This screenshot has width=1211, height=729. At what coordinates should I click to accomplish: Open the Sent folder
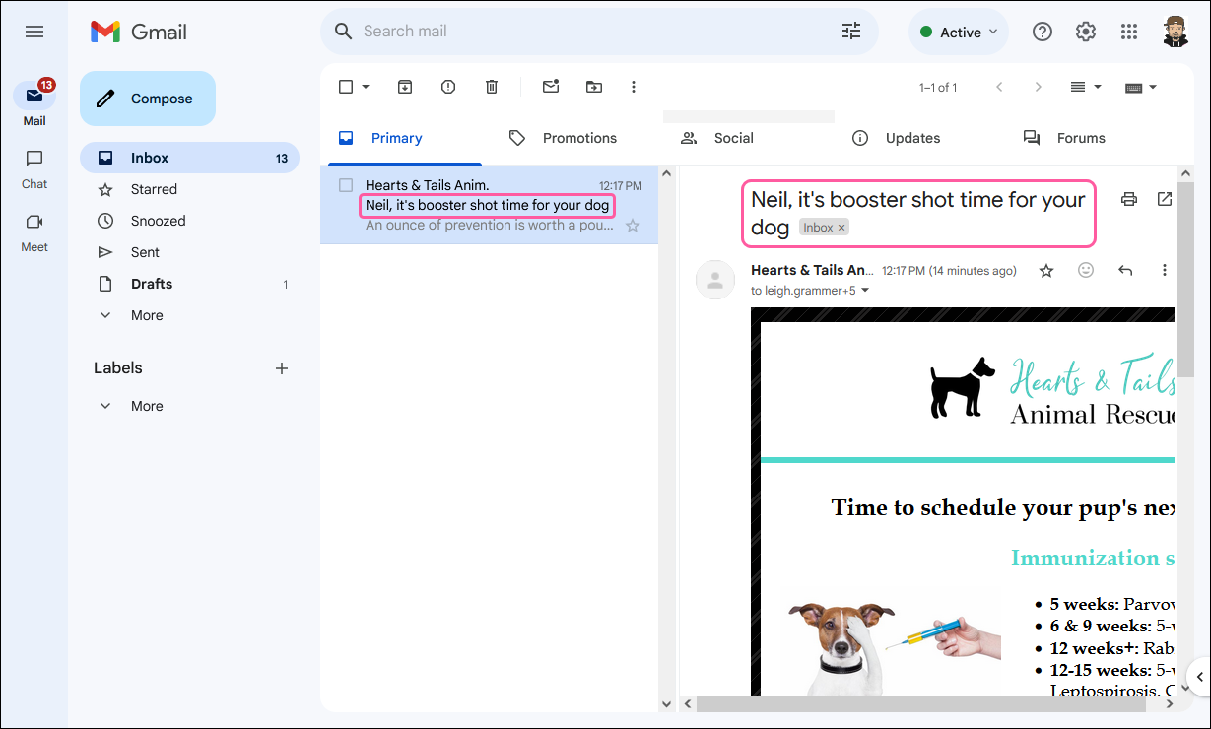189,252
